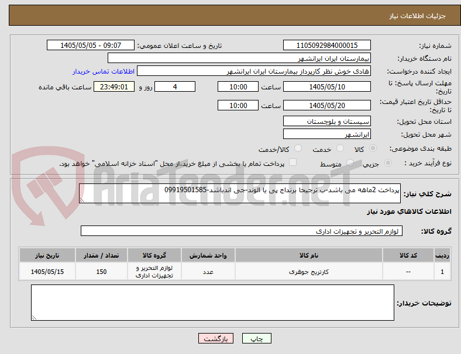Click the request creator field هادی خوش نظر

point(254,71)
